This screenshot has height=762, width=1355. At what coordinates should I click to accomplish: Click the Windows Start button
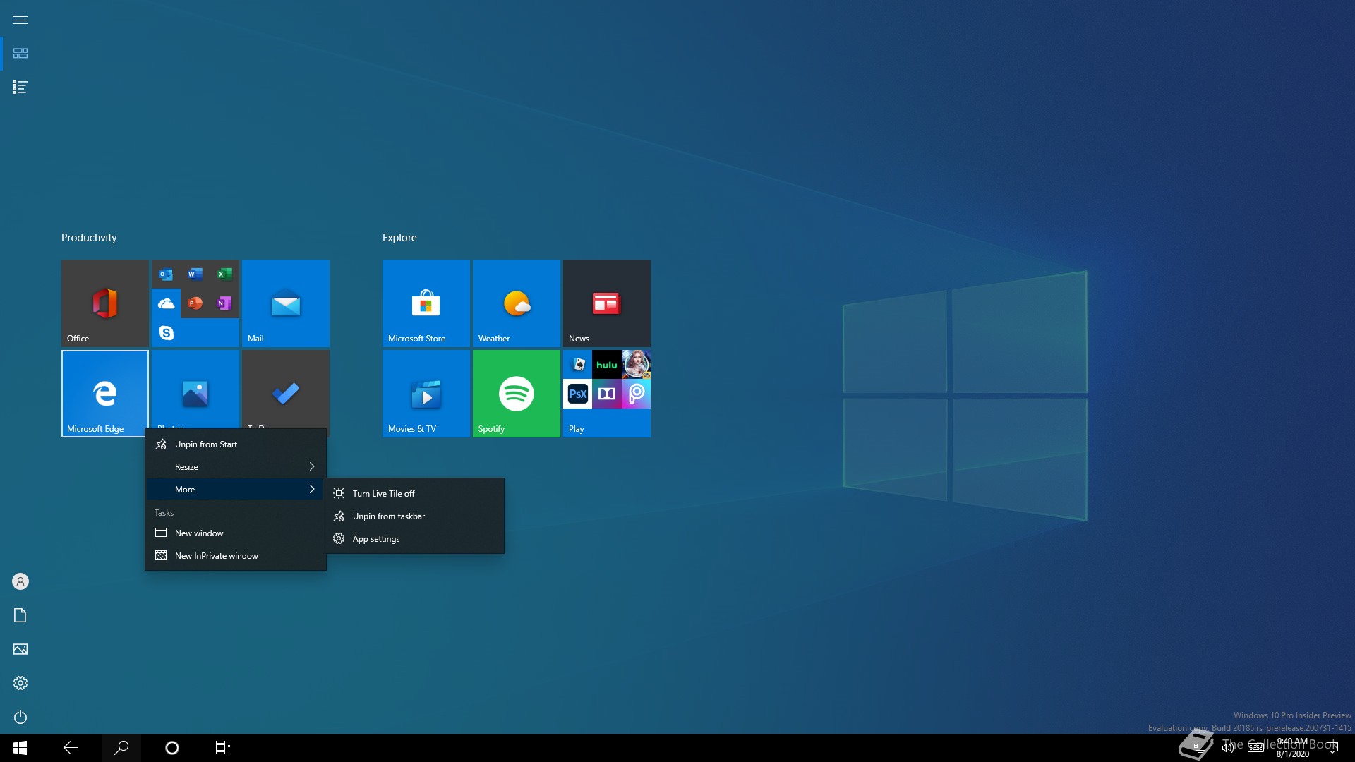pyautogui.click(x=20, y=748)
